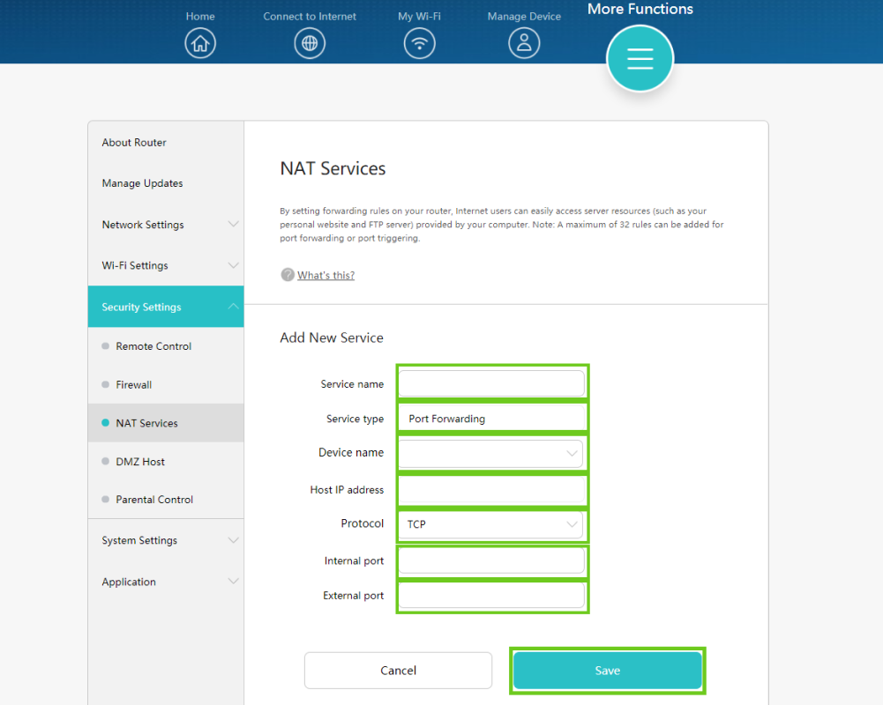Open the "What's this?" link
883x705 pixels.
pyautogui.click(x=326, y=276)
